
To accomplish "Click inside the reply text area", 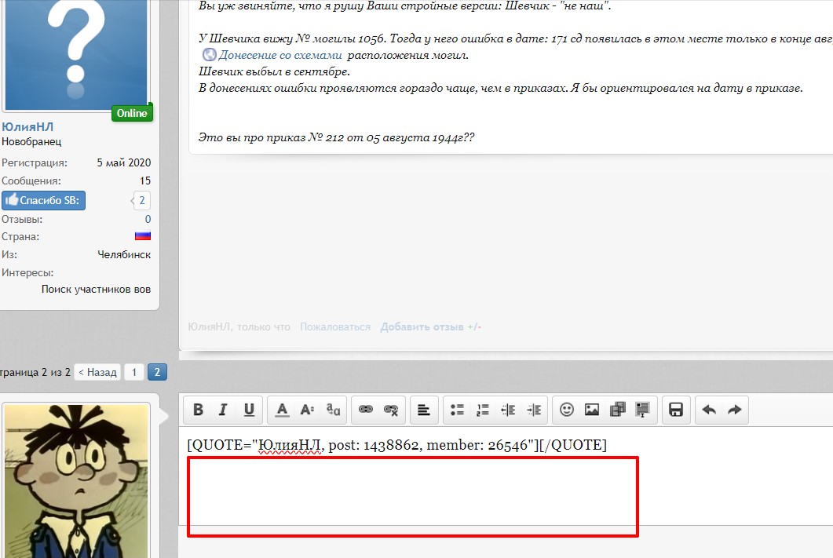I will coord(412,496).
